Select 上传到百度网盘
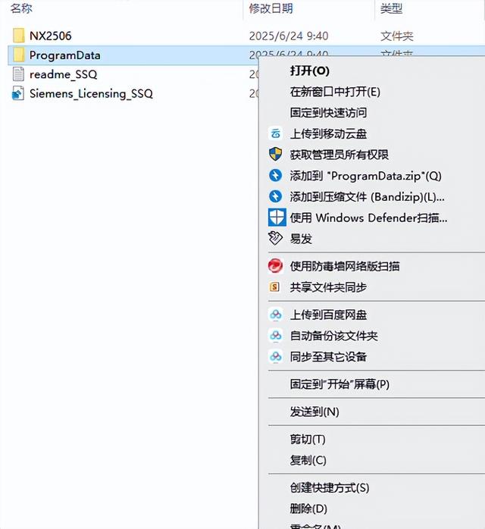The image size is (485, 529). coord(328,315)
